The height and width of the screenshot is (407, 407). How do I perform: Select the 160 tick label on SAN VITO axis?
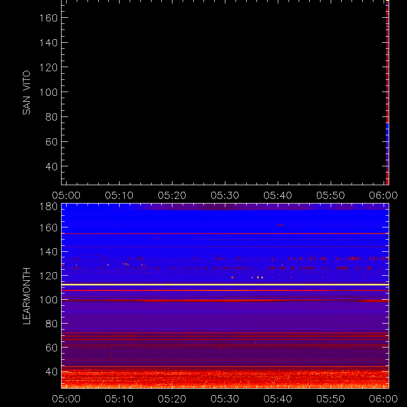48,18
